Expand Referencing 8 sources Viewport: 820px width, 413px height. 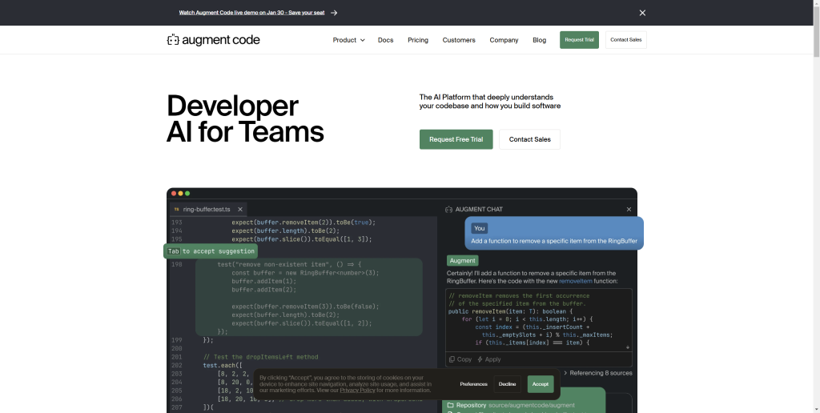597,373
